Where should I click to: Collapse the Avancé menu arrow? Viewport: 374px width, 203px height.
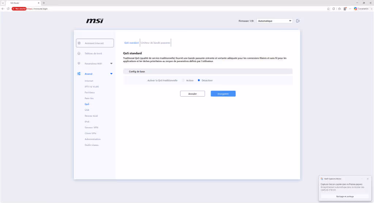[111, 74]
